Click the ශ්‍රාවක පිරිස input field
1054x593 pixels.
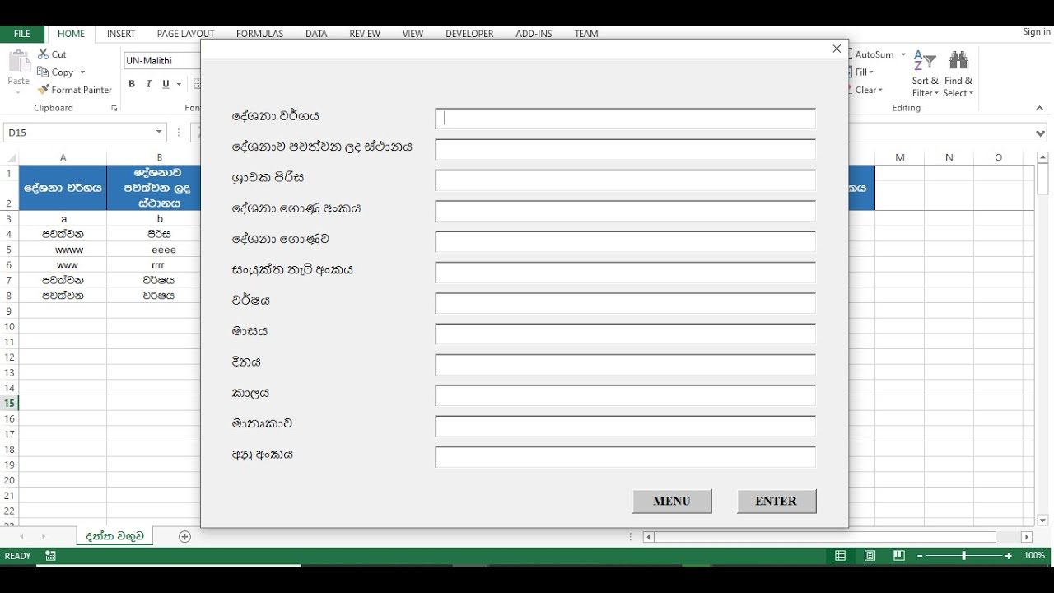pos(626,180)
